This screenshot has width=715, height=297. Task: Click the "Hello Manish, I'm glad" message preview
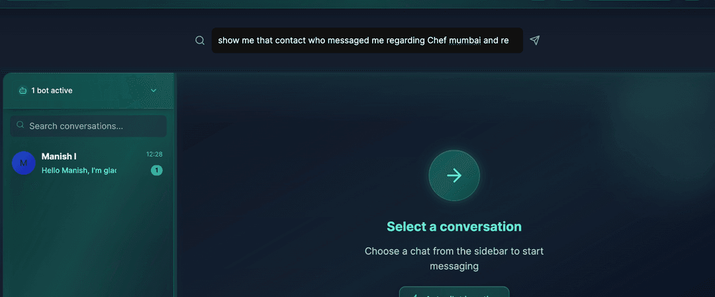pos(79,171)
